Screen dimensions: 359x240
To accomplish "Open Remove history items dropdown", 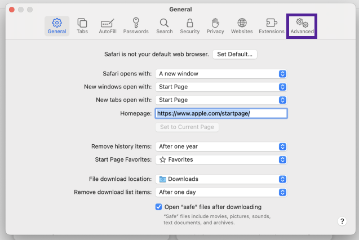I will [221, 146].
